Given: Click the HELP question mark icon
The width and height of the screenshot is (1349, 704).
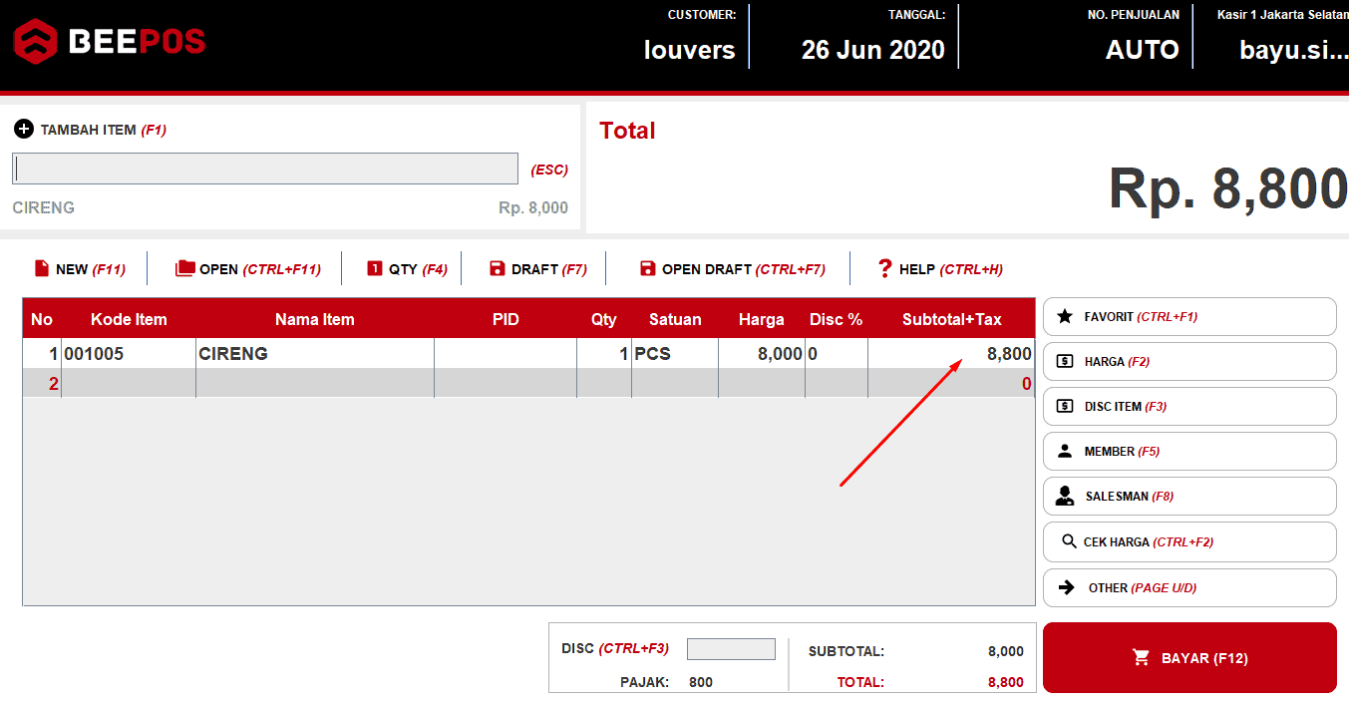Looking at the screenshot, I should pos(884,268).
